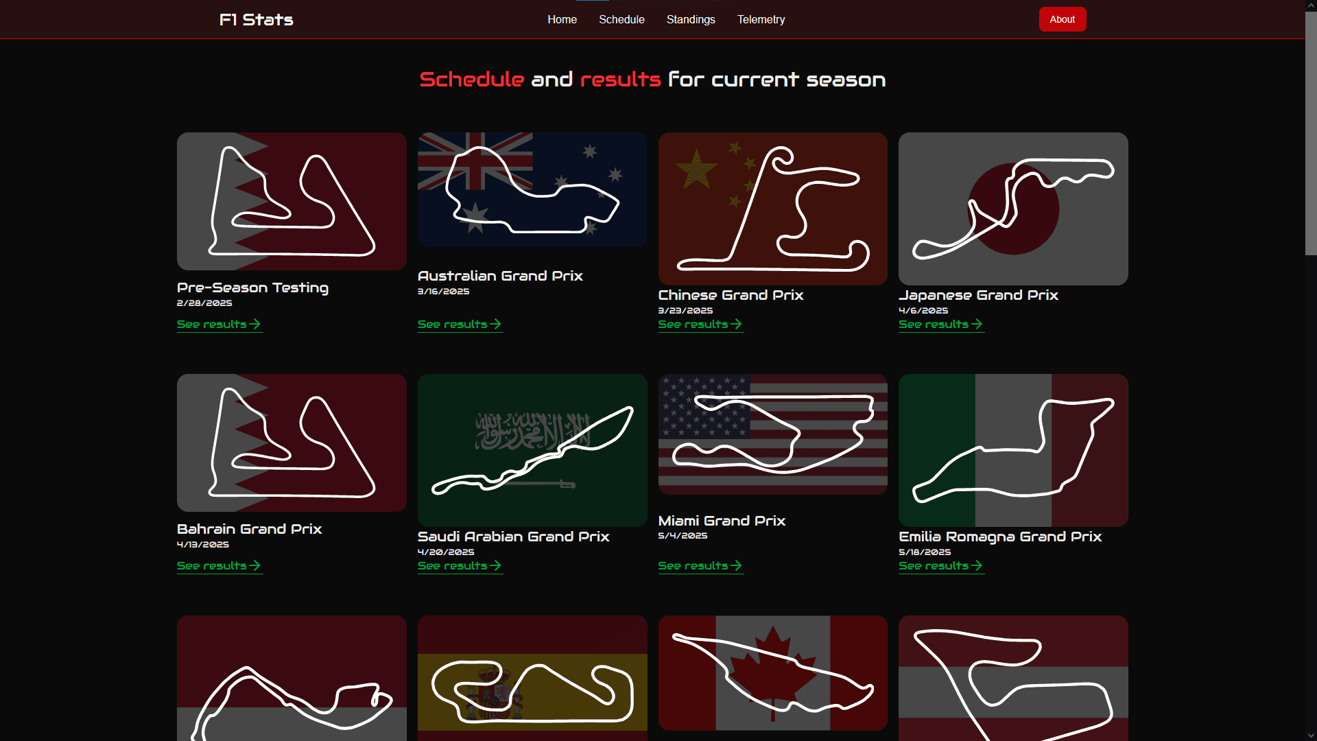Click the arrow icon next to Australian Grand Prix results
This screenshot has height=741, width=1317.
pos(496,324)
